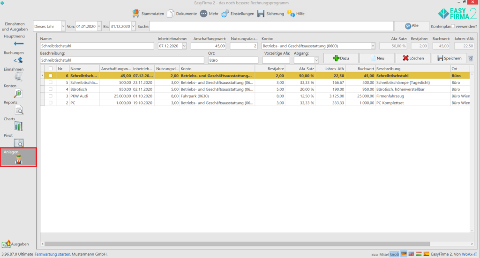Image resolution: width=480 pixels, height=258 pixels.
Task: Click the EasyFirma 2 logo
Action: [x=457, y=14]
